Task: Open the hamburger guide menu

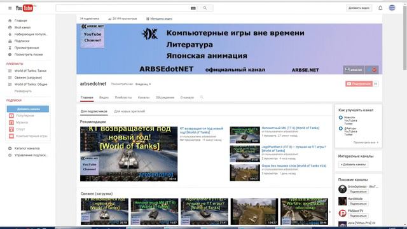Action: [10, 8]
